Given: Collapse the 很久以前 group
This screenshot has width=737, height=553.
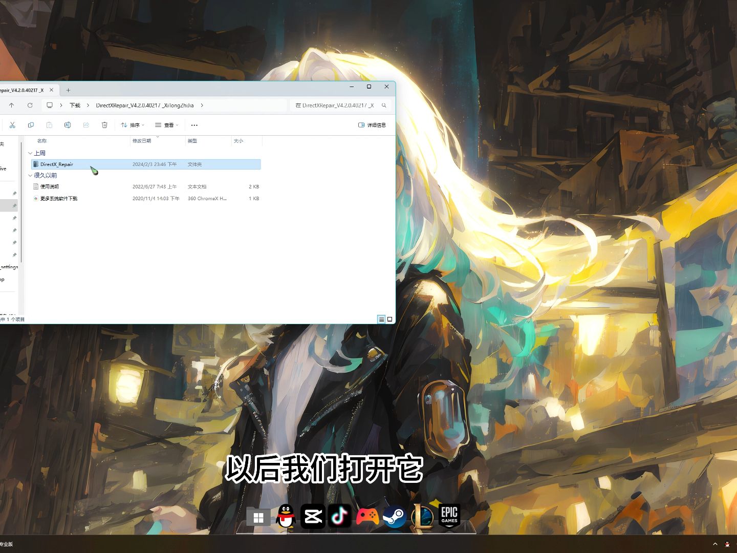Looking at the screenshot, I should 30,175.
